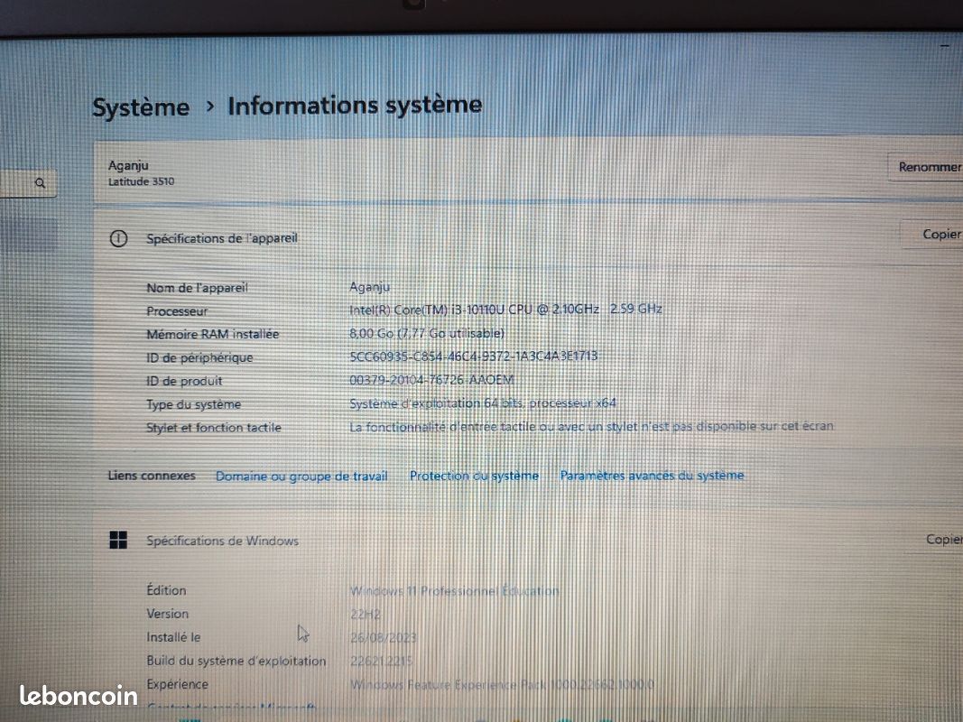This screenshot has height=722, width=963.
Task: Select the 8,00 Go RAM value
Action: (427, 333)
